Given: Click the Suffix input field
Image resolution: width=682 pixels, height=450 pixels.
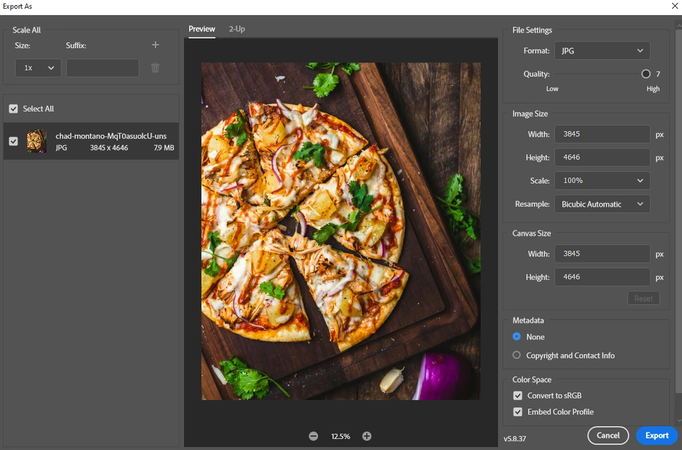Looking at the screenshot, I should [102, 68].
